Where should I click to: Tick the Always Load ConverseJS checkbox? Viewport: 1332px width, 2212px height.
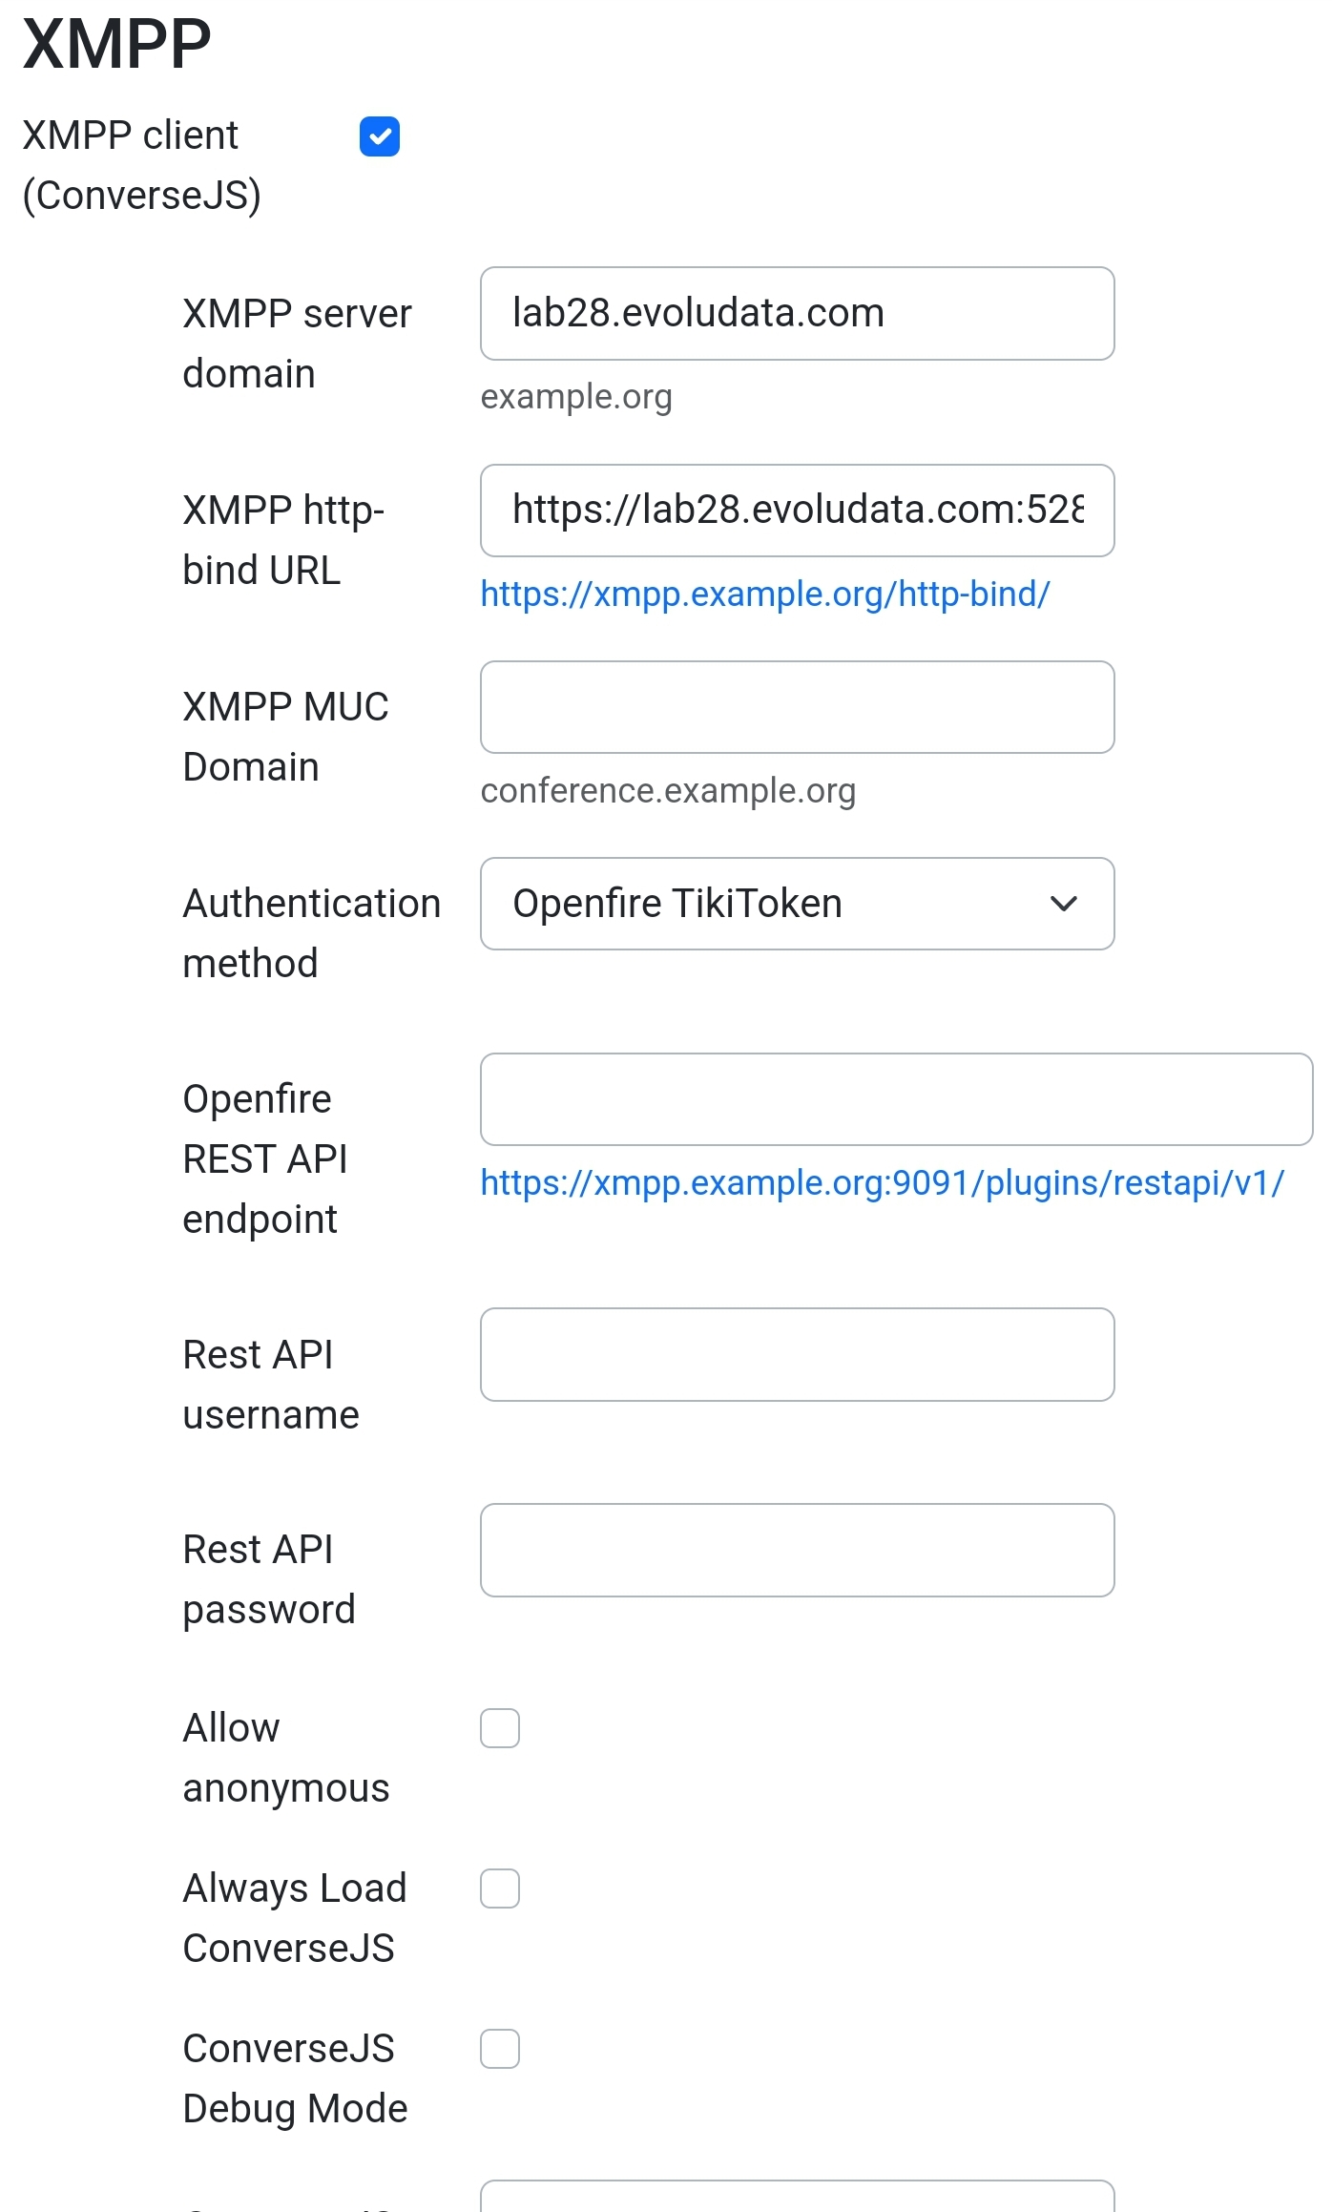coord(500,1889)
